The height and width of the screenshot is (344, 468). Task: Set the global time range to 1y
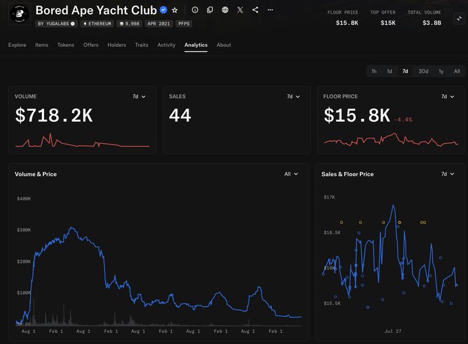pos(441,71)
